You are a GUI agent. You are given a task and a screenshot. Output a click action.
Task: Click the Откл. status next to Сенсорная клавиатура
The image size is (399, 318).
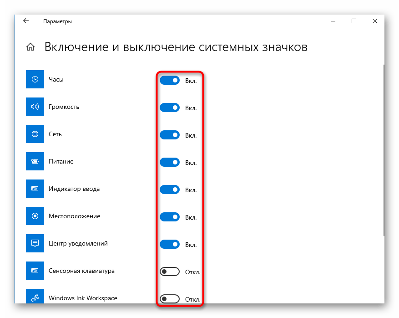coord(192,272)
